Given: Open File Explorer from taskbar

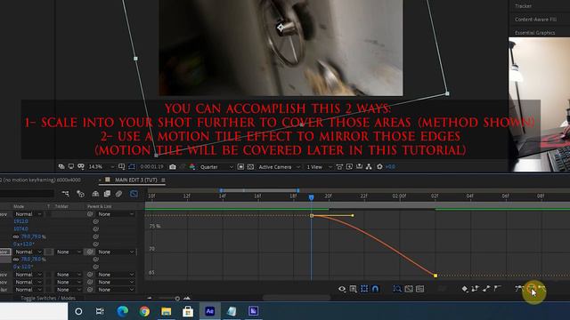Looking at the screenshot, I should (167, 311).
